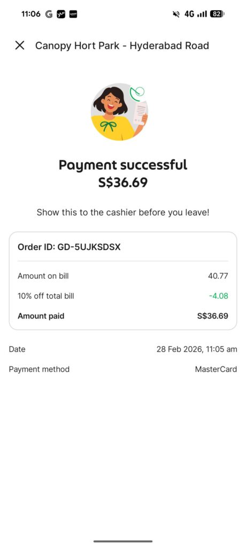246x548 pixels.
Task: Tap the green -4.08 discount value
Action: [x=218, y=296]
